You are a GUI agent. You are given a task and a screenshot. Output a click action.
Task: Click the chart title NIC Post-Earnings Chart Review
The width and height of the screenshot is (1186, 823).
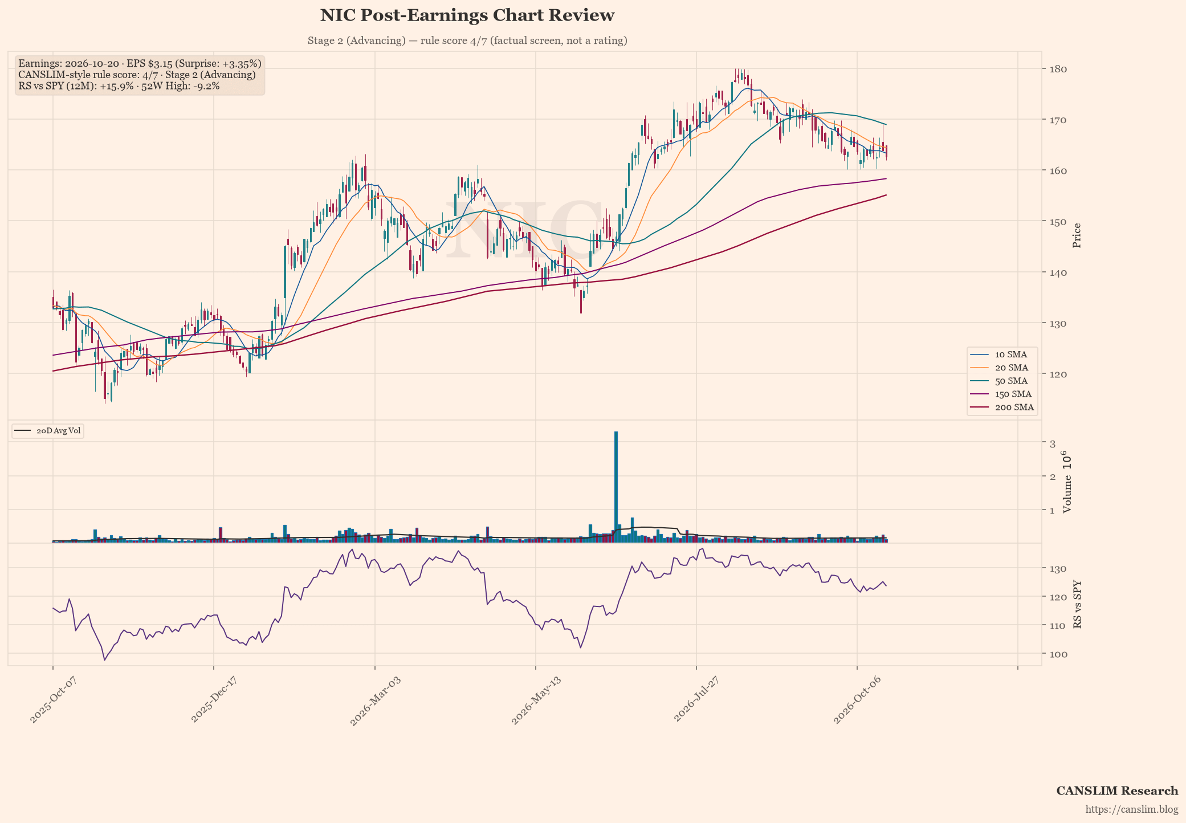coord(467,15)
